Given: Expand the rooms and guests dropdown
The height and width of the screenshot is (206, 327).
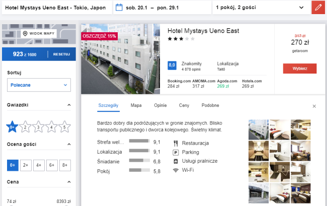Looking at the screenshot, I should point(301,8).
